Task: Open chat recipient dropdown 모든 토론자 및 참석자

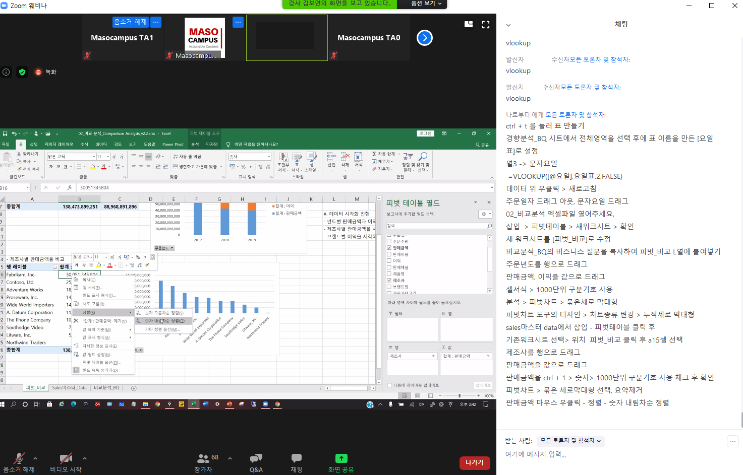Action: (570, 441)
